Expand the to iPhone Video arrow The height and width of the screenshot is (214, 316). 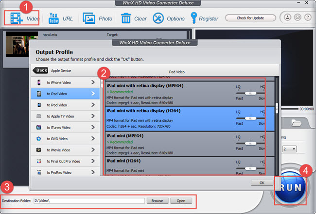pyautogui.click(x=93, y=82)
